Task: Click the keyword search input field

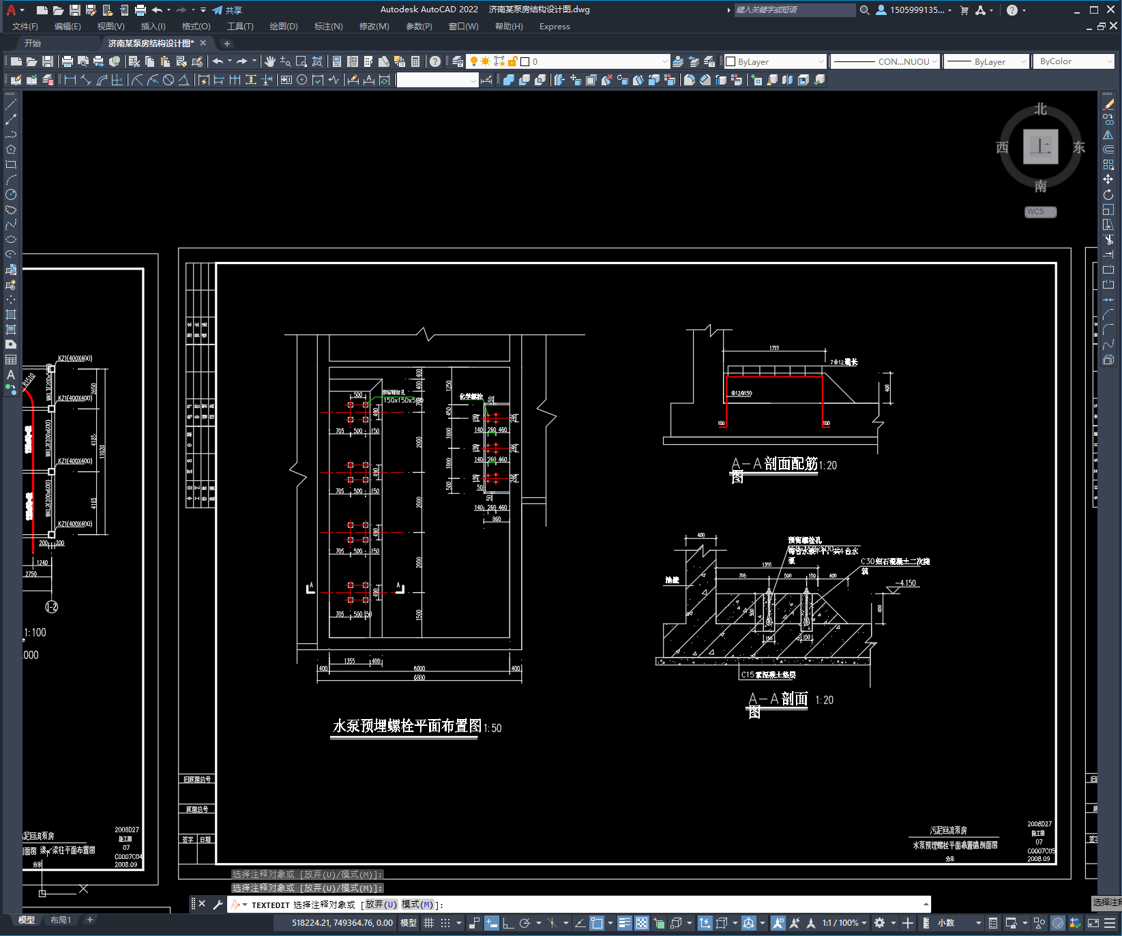Action: click(x=795, y=10)
